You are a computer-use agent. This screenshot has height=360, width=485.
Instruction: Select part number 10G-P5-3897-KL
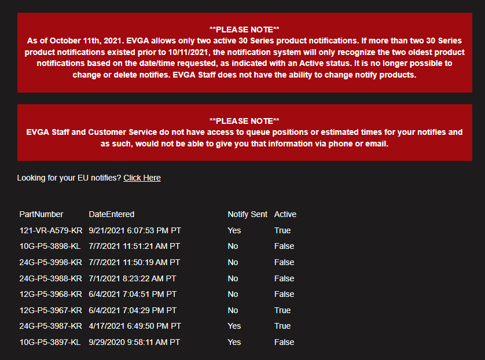coord(50,342)
